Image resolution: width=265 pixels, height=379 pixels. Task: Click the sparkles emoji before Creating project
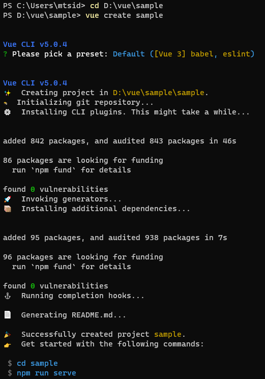tap(8, 93)
